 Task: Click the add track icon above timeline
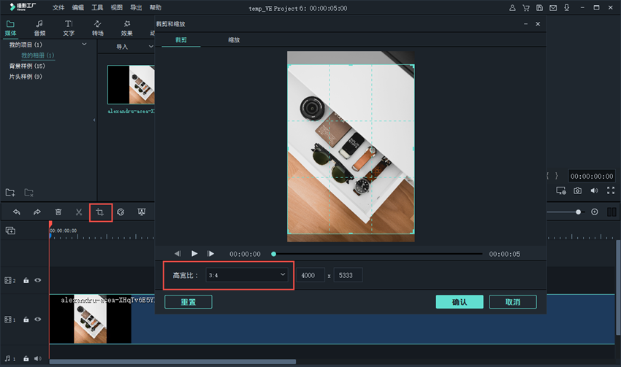tap(10, 231)
